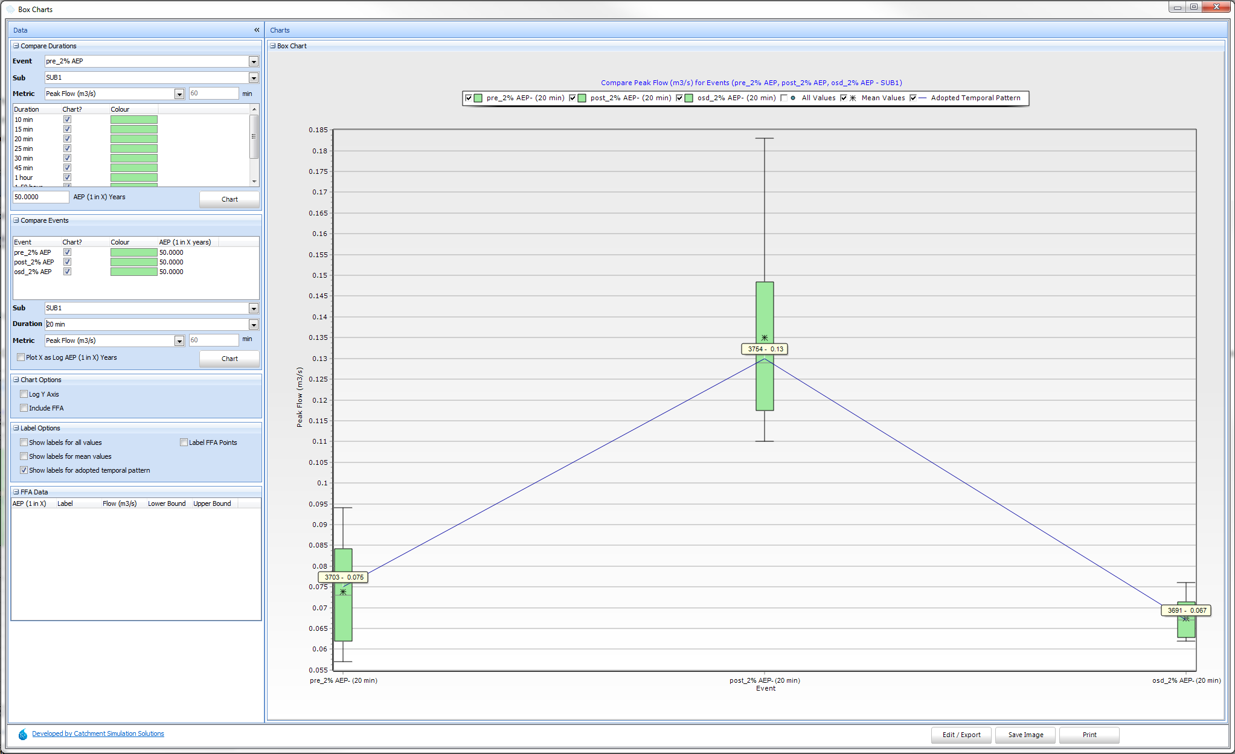Collapse the Box Chart section minus icon
Viewport: 1235px width, 754px height.
click(272, 46)
